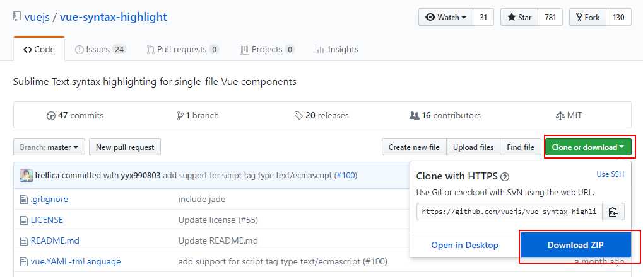Click the .gitignore file icon

24,200
